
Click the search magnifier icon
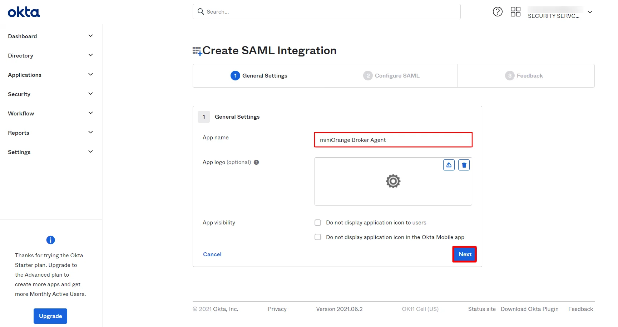click(201, 11)
